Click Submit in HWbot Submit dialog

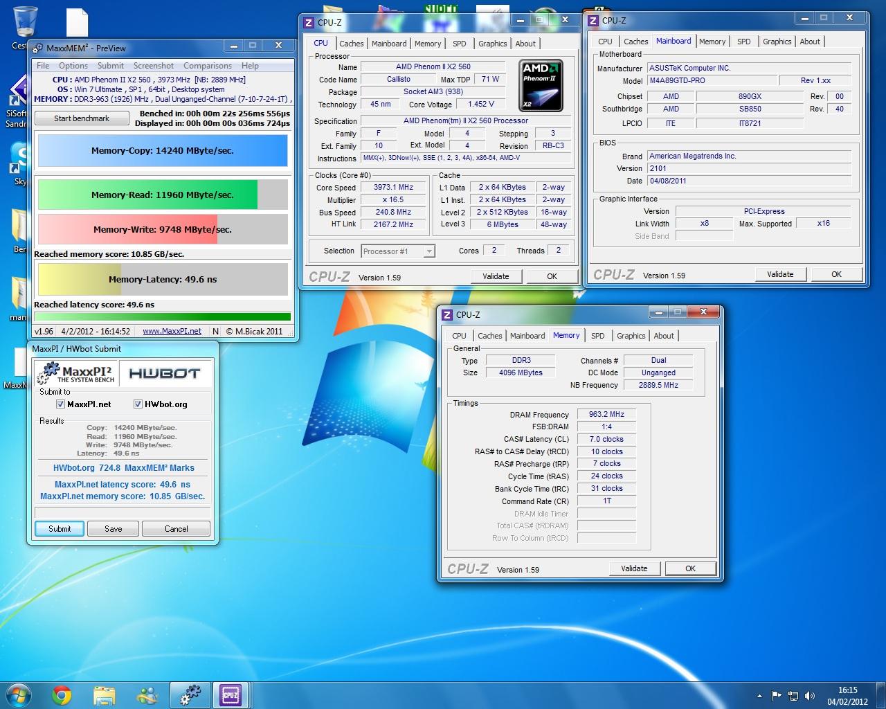click(x=60, y=529)
